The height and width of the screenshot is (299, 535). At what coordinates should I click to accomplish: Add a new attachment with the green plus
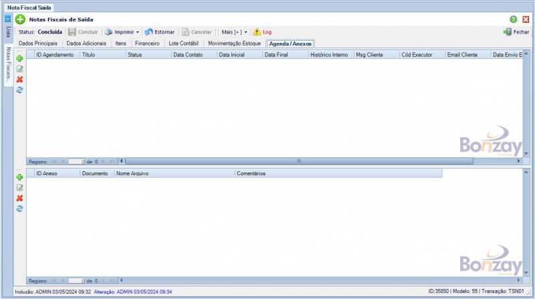pos(19,177)
